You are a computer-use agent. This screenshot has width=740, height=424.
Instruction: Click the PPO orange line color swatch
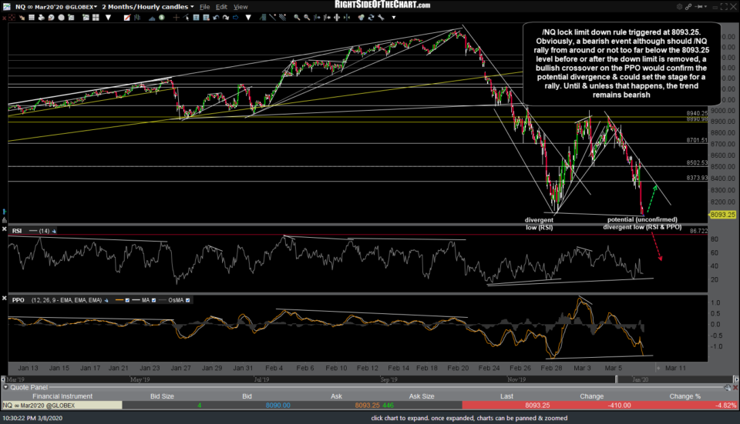coord(119,300)
